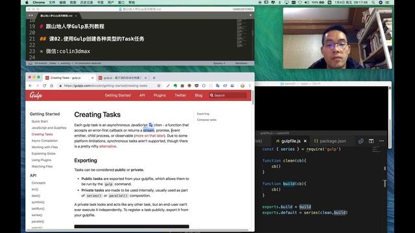Viewport: 415px width, 233px height.
Task: Open Quick Start in the sidebar
Action: 40,121
